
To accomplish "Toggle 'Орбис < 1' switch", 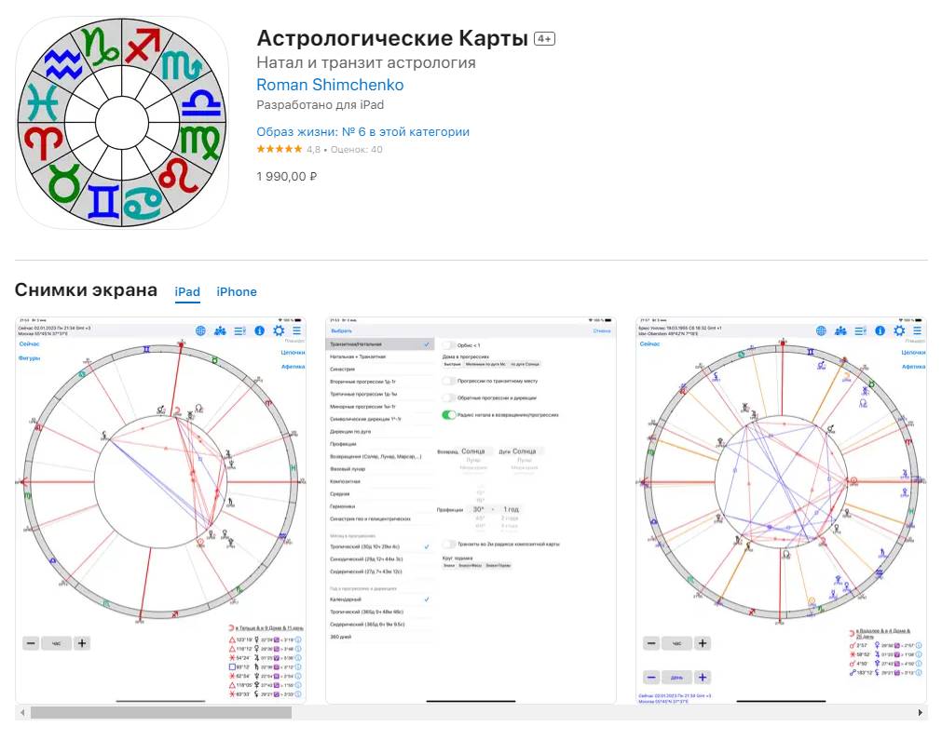I will click(x=449, y=345).
